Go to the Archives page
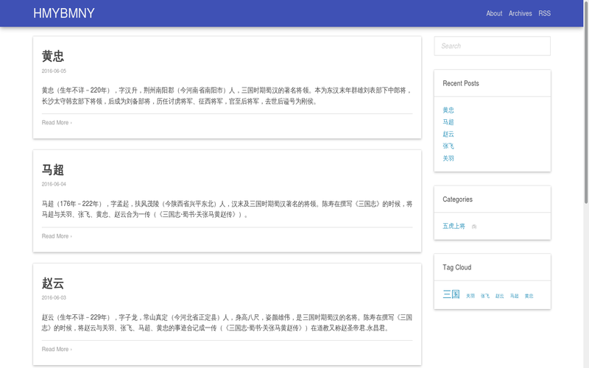The image size is (589, 368). 520,13
